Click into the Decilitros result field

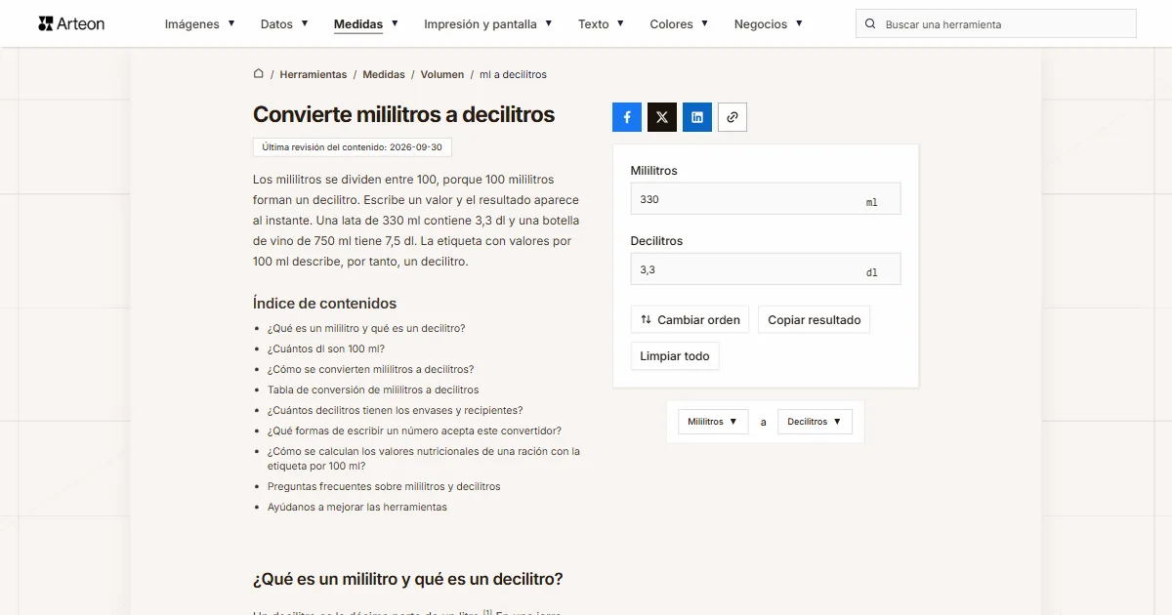(x=766, y=269)
